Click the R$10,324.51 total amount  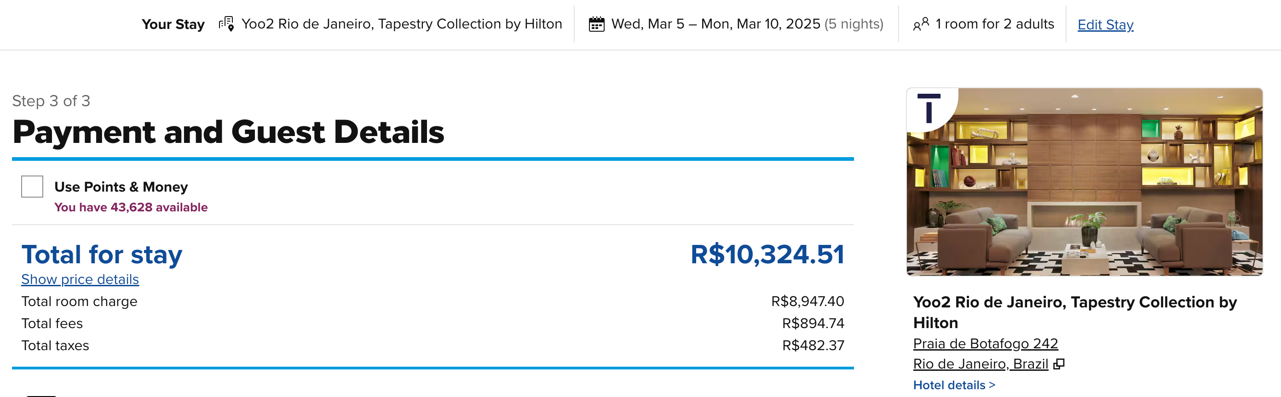pyautogui.click(x=767, y=254)
